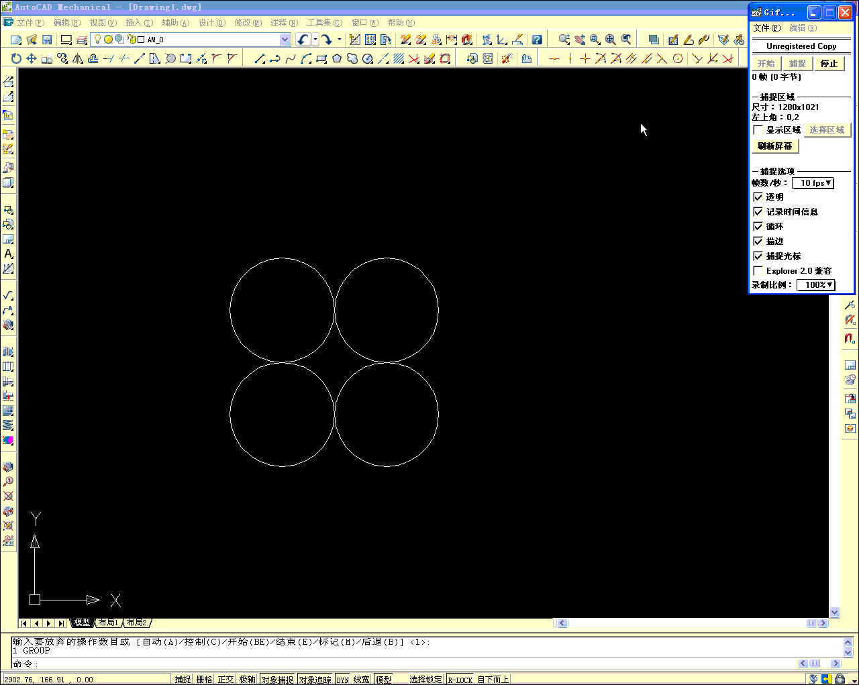This screenshot has height=685, width=859.
Task: Toggle the 描边 checkbox
Action: (758, 241)
